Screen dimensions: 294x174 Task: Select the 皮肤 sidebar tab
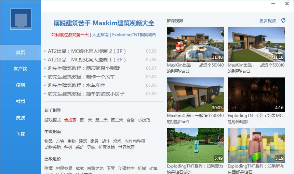click(x=21, y=118)
